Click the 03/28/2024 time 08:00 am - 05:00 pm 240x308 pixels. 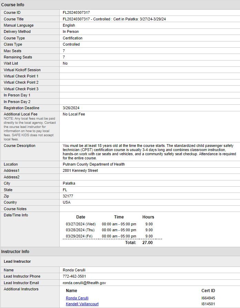(119, 230)
